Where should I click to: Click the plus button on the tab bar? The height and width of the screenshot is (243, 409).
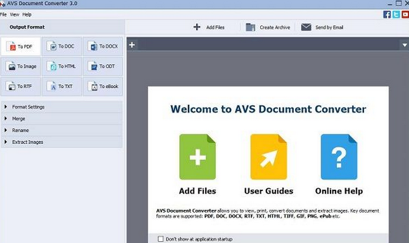coord(132,45)
